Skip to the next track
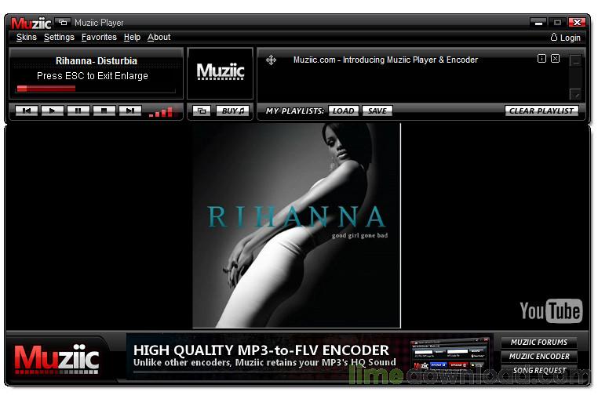Screen dimensions: 598x399 pos(130,111)
